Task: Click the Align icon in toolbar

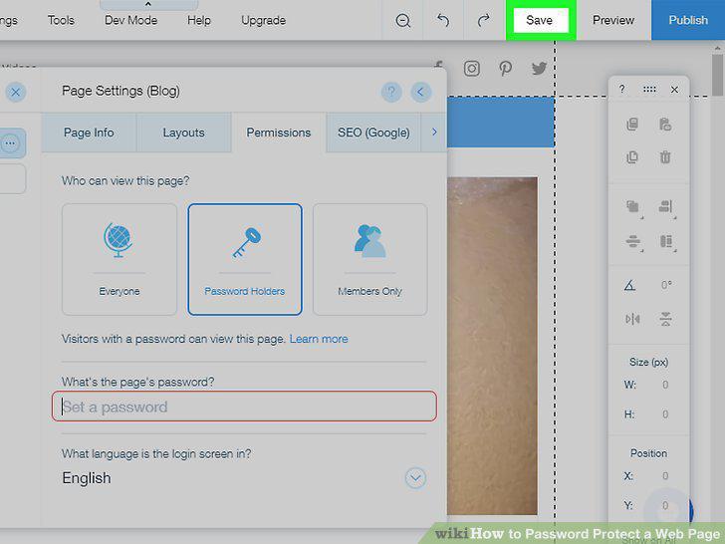Action: pyautogui.click(x=666, y=206)
